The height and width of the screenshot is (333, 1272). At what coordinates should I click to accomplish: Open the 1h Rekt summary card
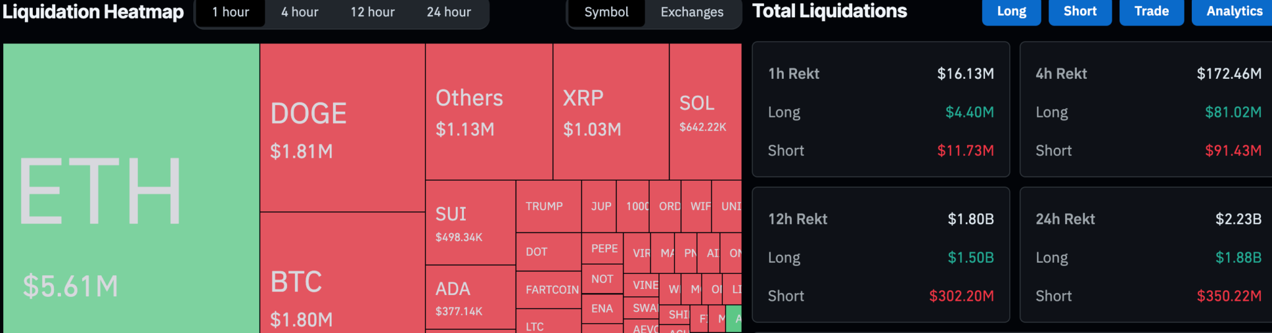tap(881, 109)
